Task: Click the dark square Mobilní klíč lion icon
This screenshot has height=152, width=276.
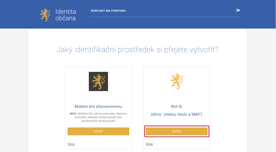Action: click(98, 81)
